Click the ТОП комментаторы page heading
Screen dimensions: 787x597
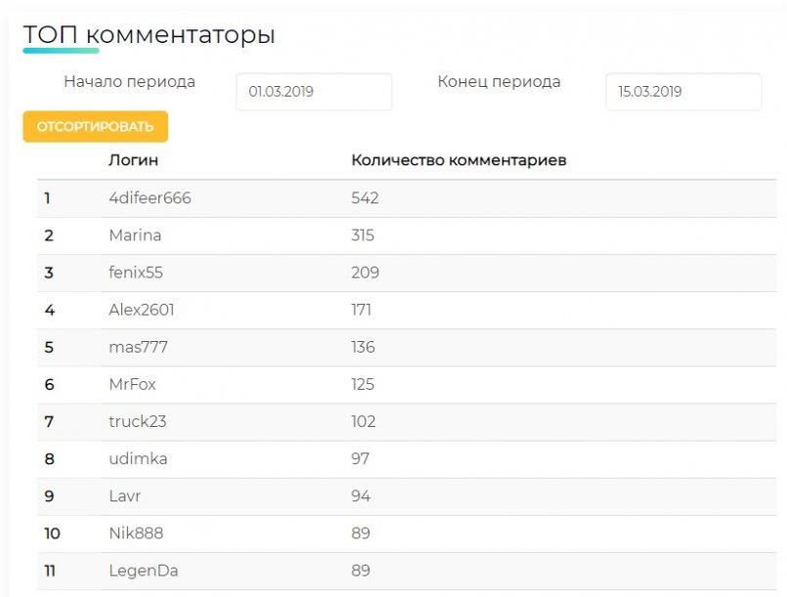[x=149, y=35]
